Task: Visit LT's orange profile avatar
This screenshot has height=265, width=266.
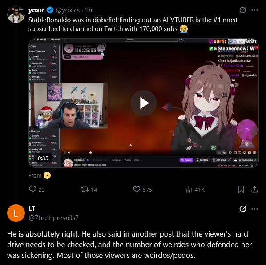Action: click(16, 213)
